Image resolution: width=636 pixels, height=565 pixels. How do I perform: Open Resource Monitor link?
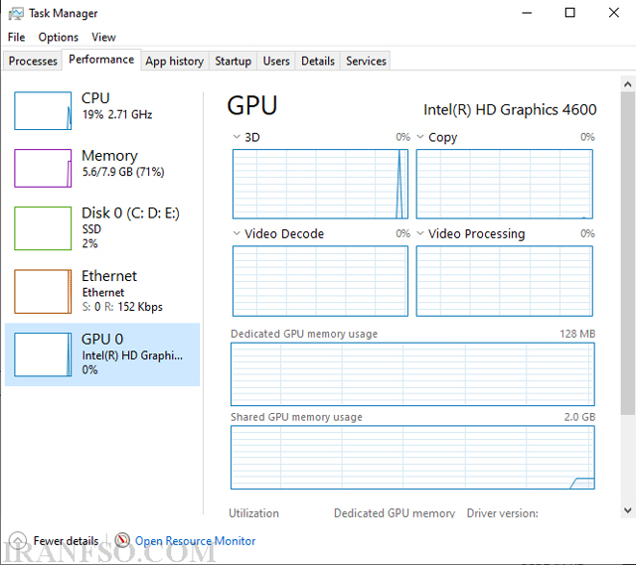coord(196,541)
